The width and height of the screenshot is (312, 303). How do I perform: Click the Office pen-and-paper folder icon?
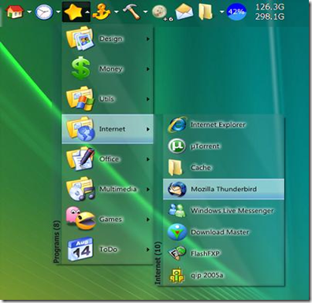(80, 159)
